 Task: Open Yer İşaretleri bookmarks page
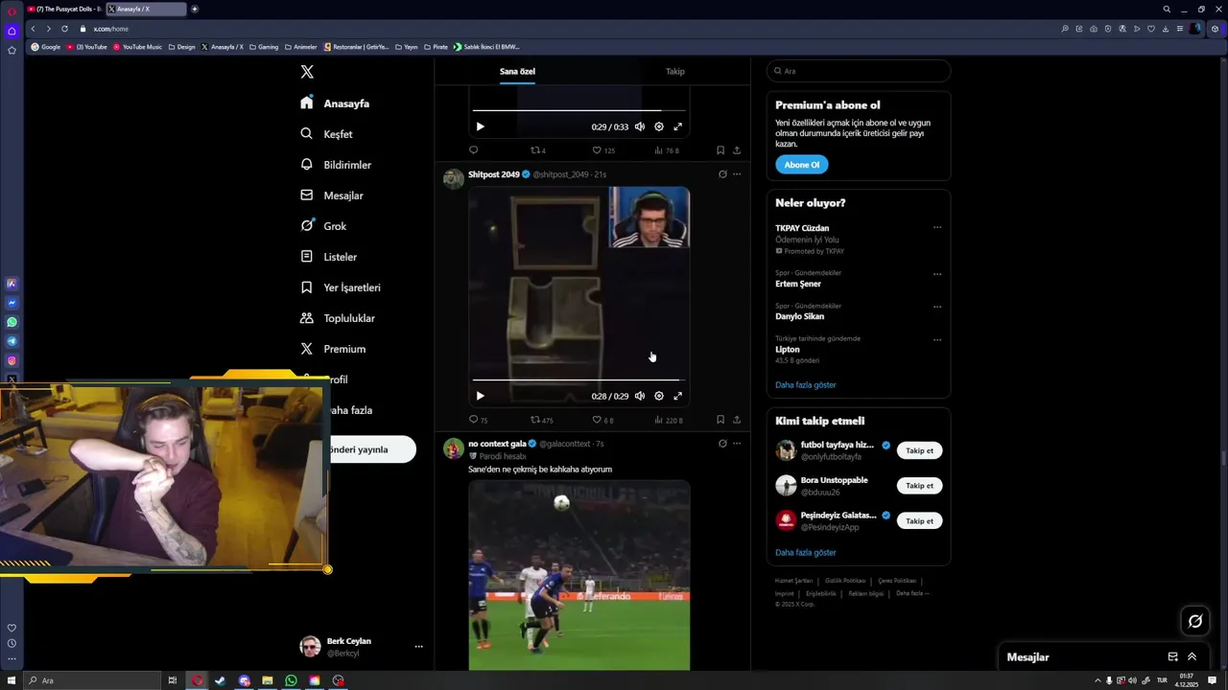click(341, 287)
